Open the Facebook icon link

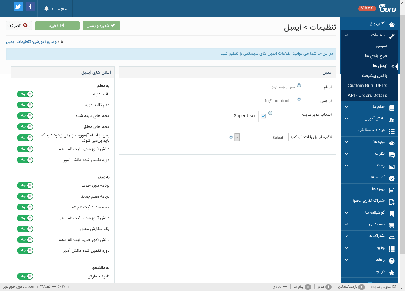pos(30,7)
